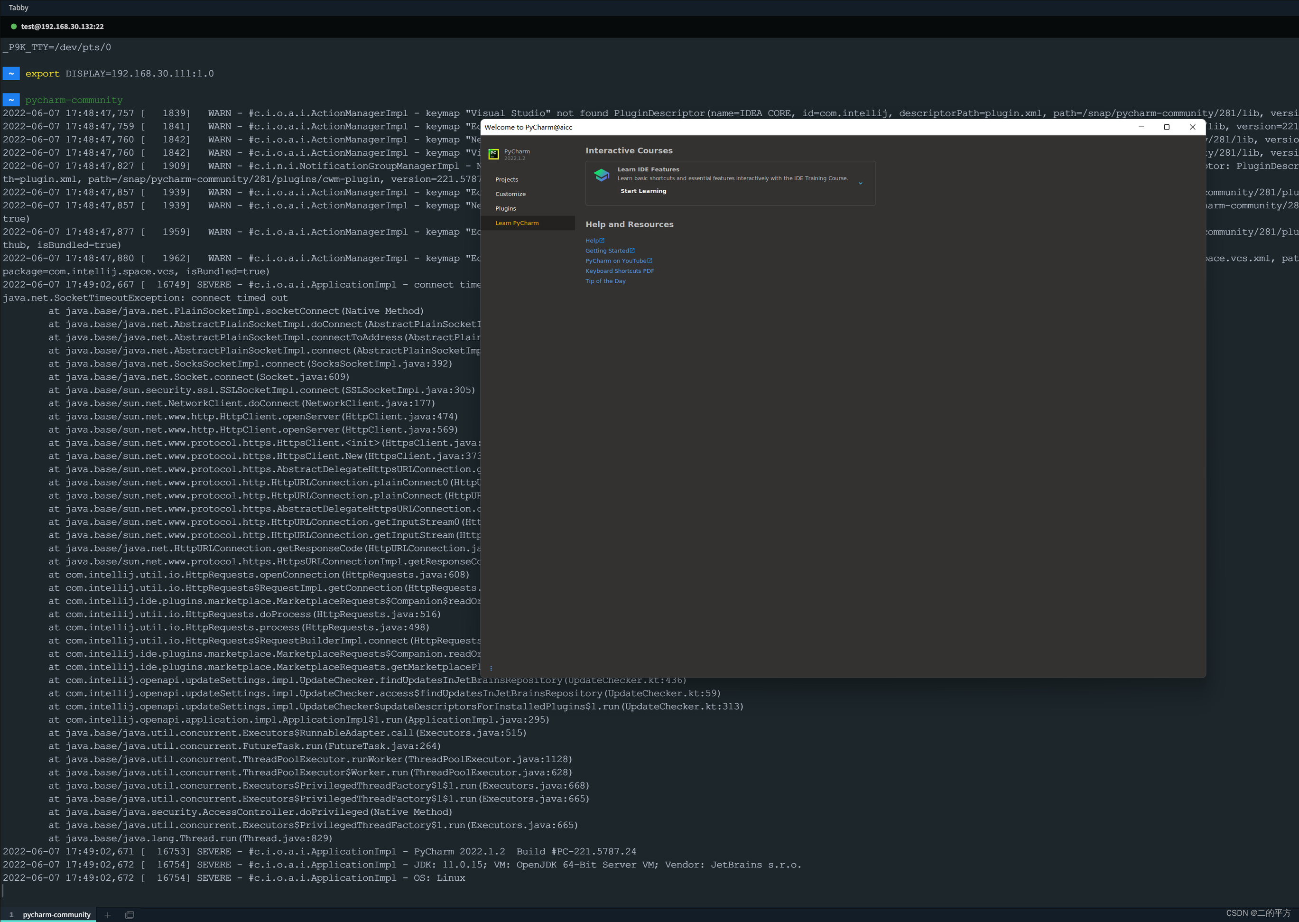1299x922 pixels.
Task: Switch to the Projects section
Action: point(507,179)
